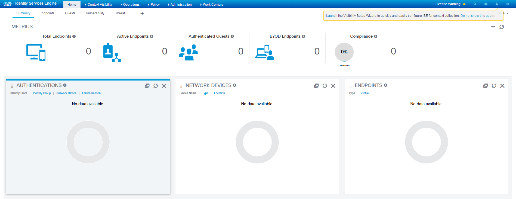Refresh the Metrics section
Viewport: 516px width, 199px height.
point(502,27)
